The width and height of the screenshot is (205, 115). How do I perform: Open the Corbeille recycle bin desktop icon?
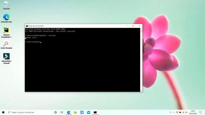click(x=6, y=5)
